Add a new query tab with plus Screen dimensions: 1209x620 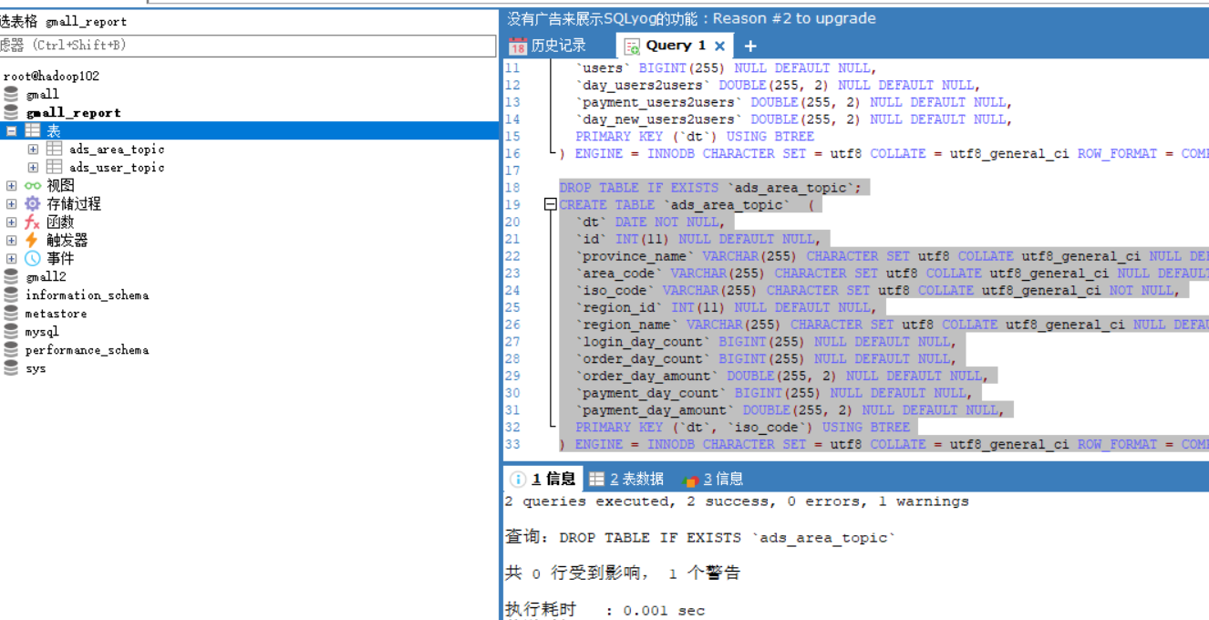[x=750, y=46]
